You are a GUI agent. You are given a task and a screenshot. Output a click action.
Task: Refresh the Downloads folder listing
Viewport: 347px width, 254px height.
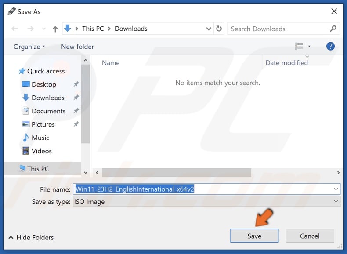[219, 29]
